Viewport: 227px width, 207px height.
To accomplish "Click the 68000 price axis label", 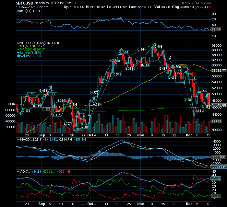I will pos(217,45).
